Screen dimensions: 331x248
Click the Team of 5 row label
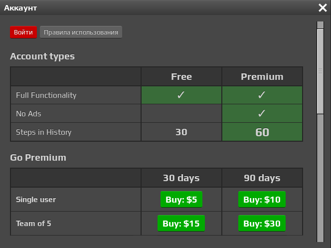tap(33, 223)
